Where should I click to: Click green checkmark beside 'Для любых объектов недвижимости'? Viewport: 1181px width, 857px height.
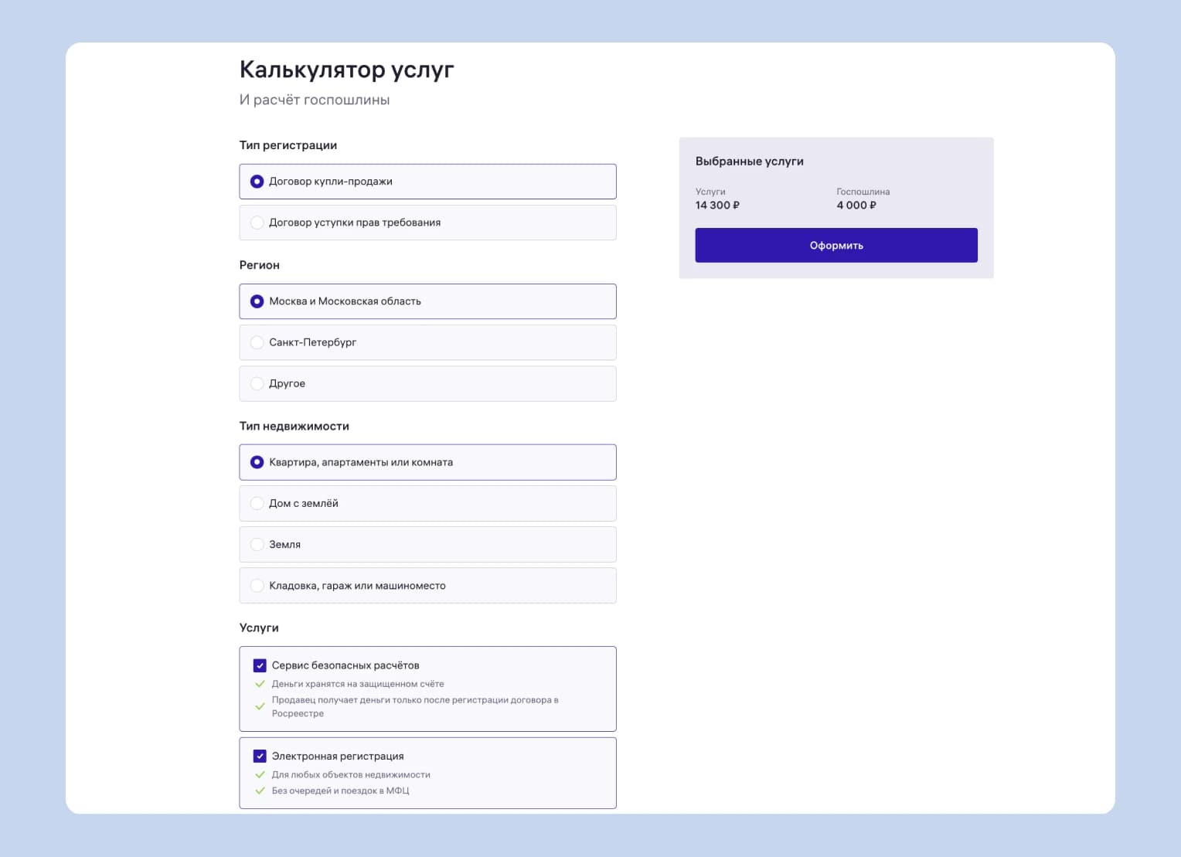pyautogui.click(x=260, y=774)
